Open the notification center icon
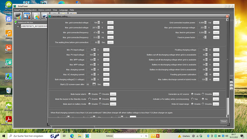The height and width of the screenshot is (139, 247). 242,136
